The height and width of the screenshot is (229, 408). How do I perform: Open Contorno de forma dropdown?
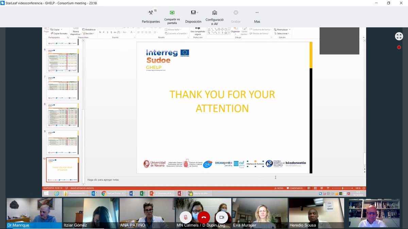coord(260,30)
